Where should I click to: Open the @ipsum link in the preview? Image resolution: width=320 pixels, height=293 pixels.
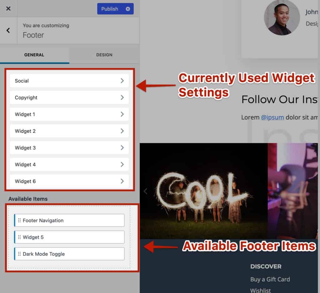pos(273,117)
